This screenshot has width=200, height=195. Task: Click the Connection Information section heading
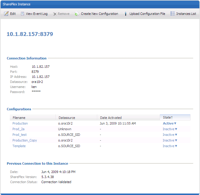pos(27,58)
